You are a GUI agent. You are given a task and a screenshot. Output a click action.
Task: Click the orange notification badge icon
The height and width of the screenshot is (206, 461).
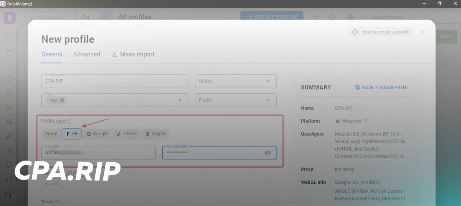click(x=350, y=17)
